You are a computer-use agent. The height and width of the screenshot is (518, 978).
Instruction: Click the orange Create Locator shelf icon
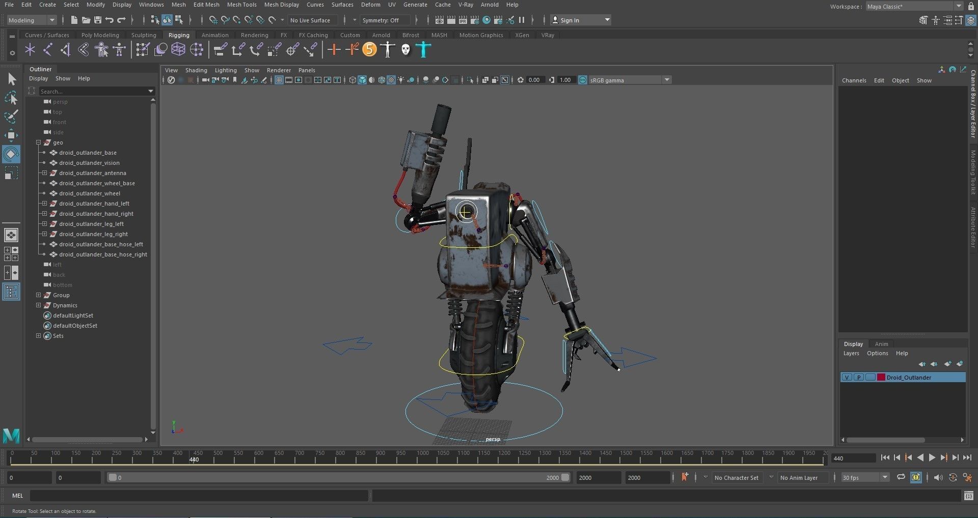tap(334, 49)
